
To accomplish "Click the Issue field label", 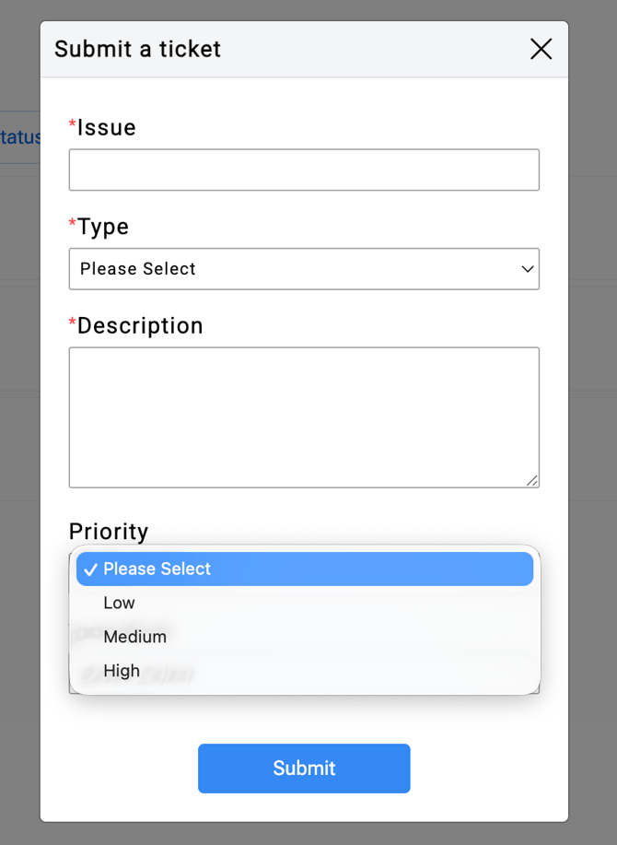I will [x=107, y=128].
